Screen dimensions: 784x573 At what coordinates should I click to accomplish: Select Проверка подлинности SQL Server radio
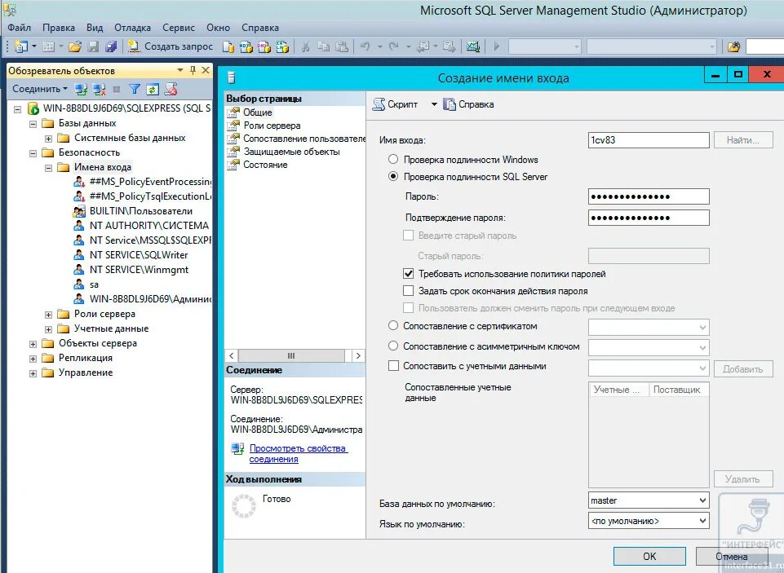click(393, 176)
